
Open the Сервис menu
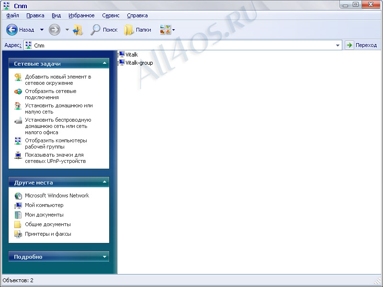[x=111, y=15]
